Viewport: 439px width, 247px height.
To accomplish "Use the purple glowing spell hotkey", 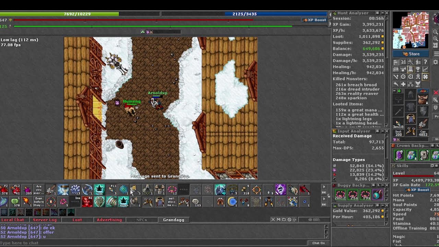I will [281, 190].
